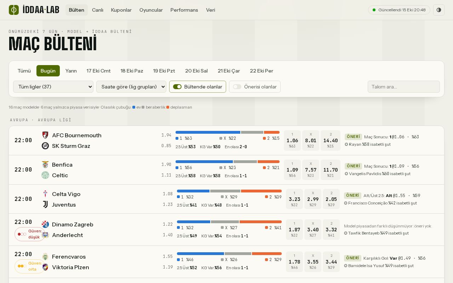Click the Bournemouth–Sturm Graz probability bar
This screenshot has height=283, width=453.
click(x=228, y=132)
